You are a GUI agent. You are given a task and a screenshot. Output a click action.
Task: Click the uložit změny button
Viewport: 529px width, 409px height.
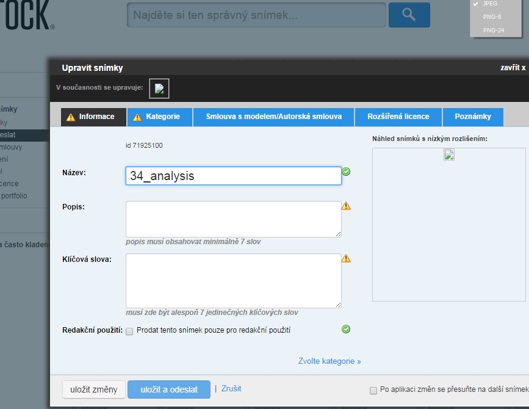coord(94,389)
